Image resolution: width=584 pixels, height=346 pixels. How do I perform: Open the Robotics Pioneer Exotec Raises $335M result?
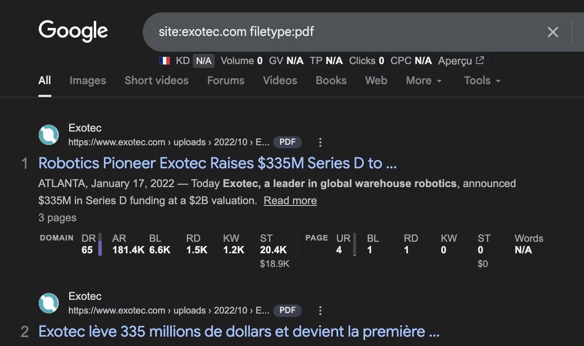(x=217, y=163)
